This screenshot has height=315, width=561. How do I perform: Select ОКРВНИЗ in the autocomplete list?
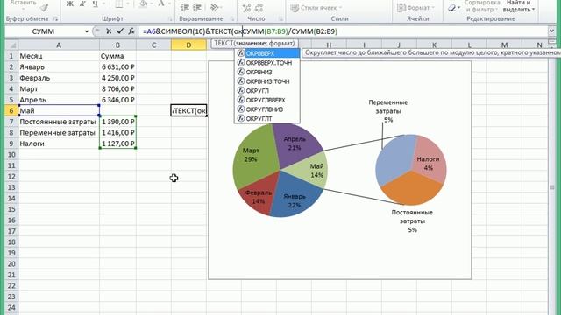tap(267, 72)
